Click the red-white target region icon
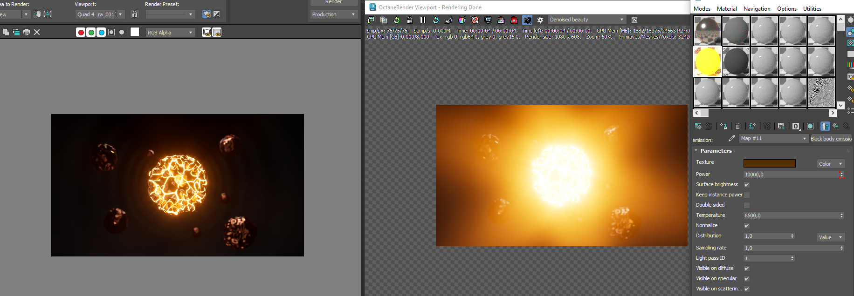Screen dimensions: 854x296 tap(475, 20)
